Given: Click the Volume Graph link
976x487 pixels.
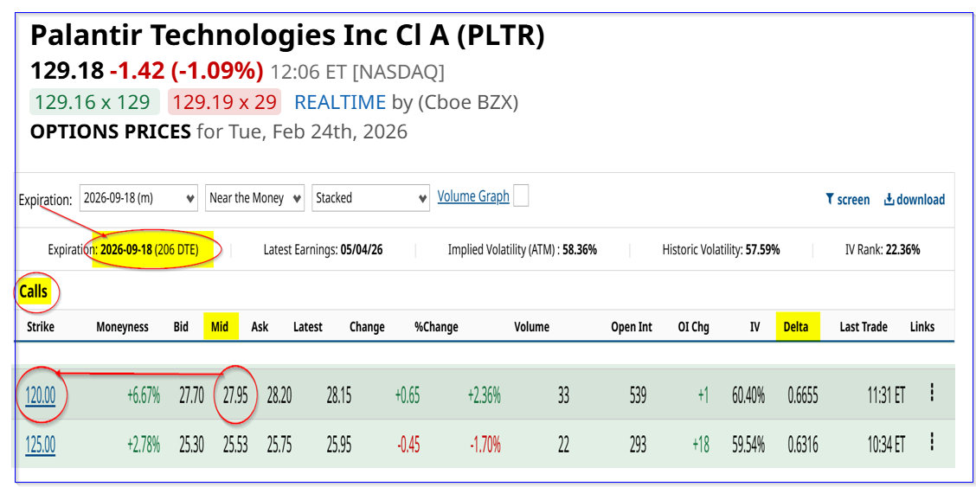Looking at the screenshot, I should (473, 196).
